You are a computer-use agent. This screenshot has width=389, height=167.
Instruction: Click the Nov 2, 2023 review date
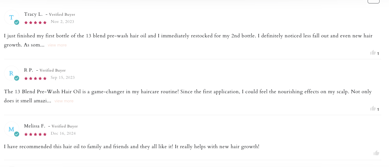coord(62,22)
